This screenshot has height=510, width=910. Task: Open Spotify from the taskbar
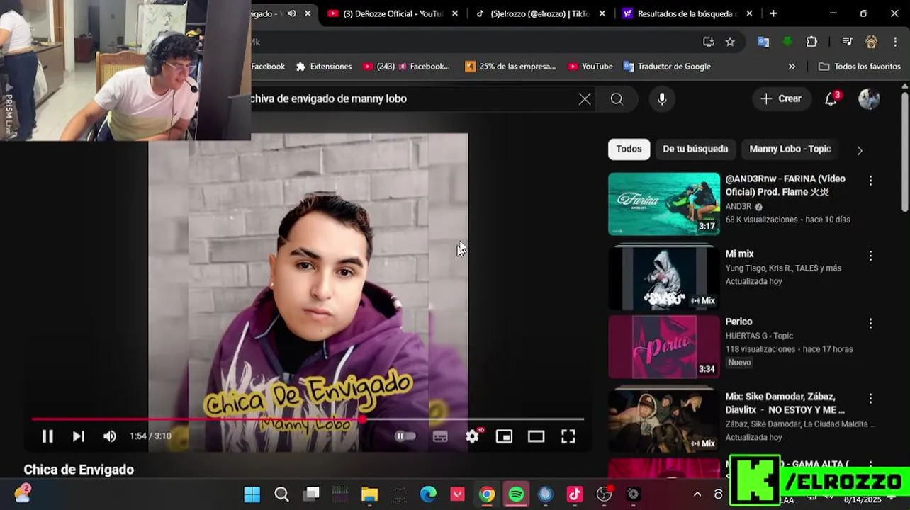516,494
